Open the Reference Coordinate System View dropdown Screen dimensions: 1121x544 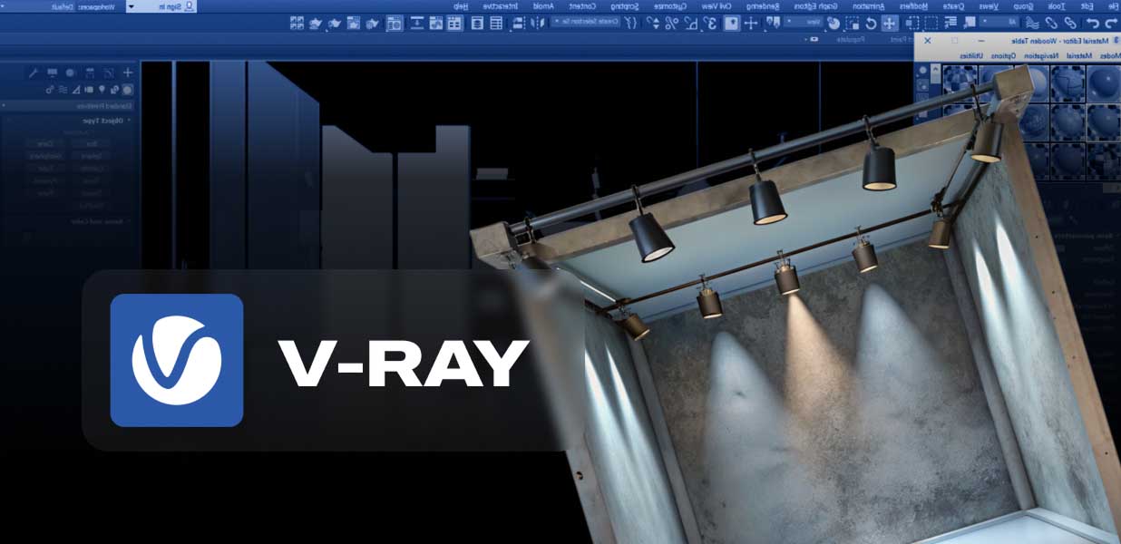pyautogui.click(x=804, y=22)
